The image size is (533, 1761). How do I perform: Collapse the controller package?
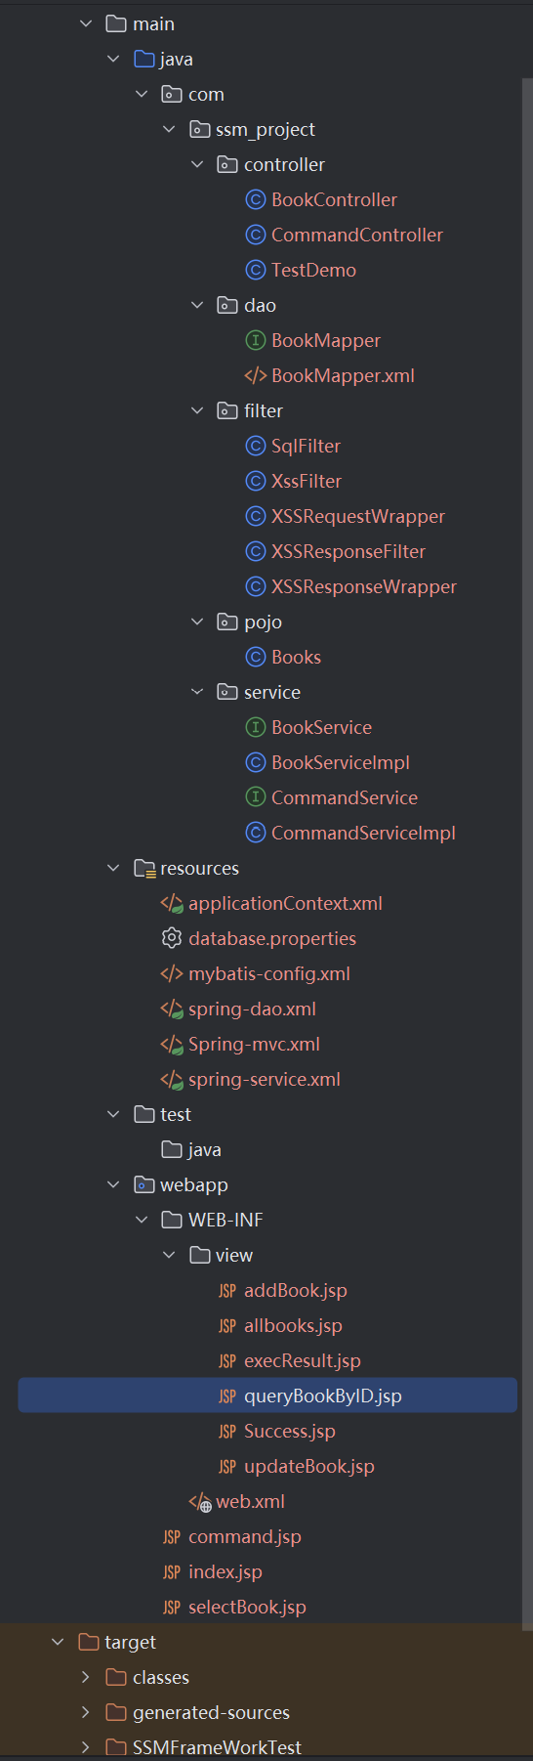pos(197,164)
